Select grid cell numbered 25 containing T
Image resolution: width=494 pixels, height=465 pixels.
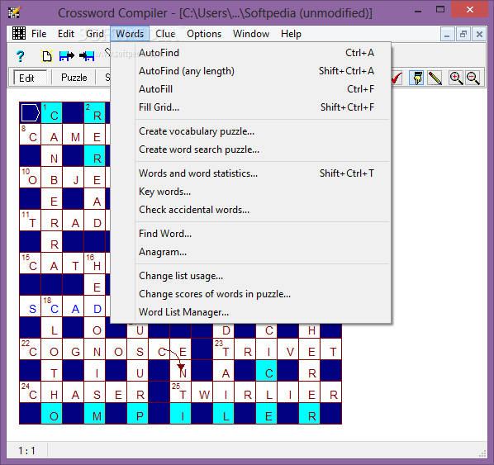pyautogui.click(x=181, y=392)
